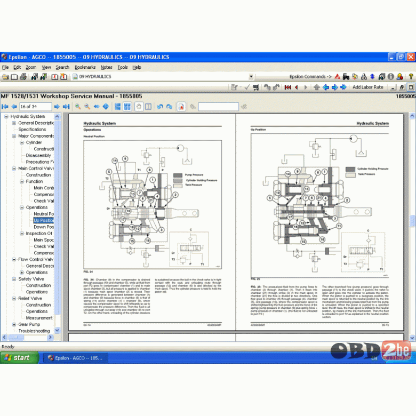Go to next page using blue arrow
This screenshot has height=416, width=416.
57,107
